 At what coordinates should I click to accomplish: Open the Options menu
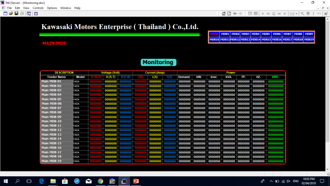(x=52, y=8)
